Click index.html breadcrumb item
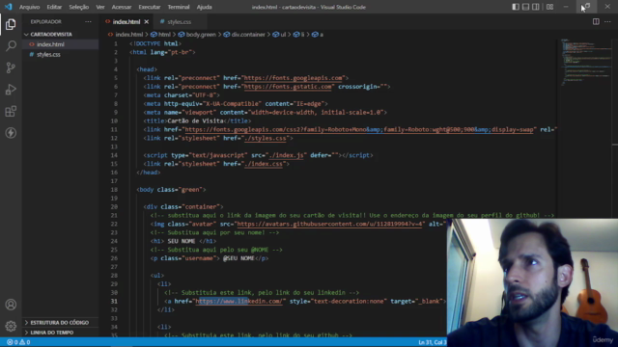 (128, 35)
